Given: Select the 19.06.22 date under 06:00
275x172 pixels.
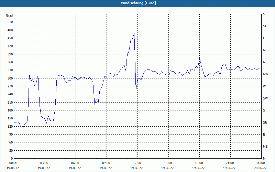Looking at the screenshot, I should 75,168.
